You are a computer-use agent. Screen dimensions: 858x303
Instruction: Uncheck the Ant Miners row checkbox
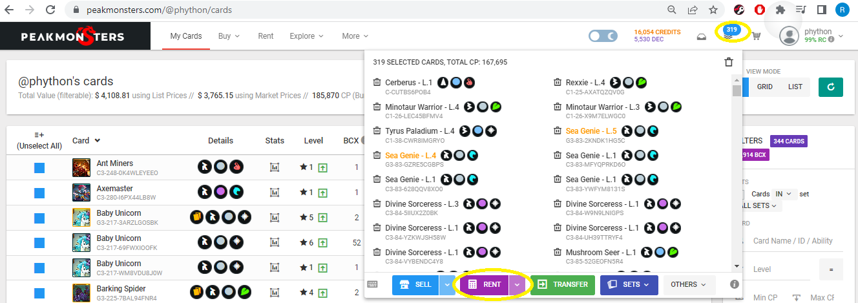coord(39,168)
